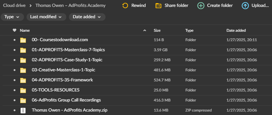This screenshot has width=272, height=115.
Task: Select the 02-ADPROFITS-Case-Study-1-Topic folder name
Action: pos(67,60)
